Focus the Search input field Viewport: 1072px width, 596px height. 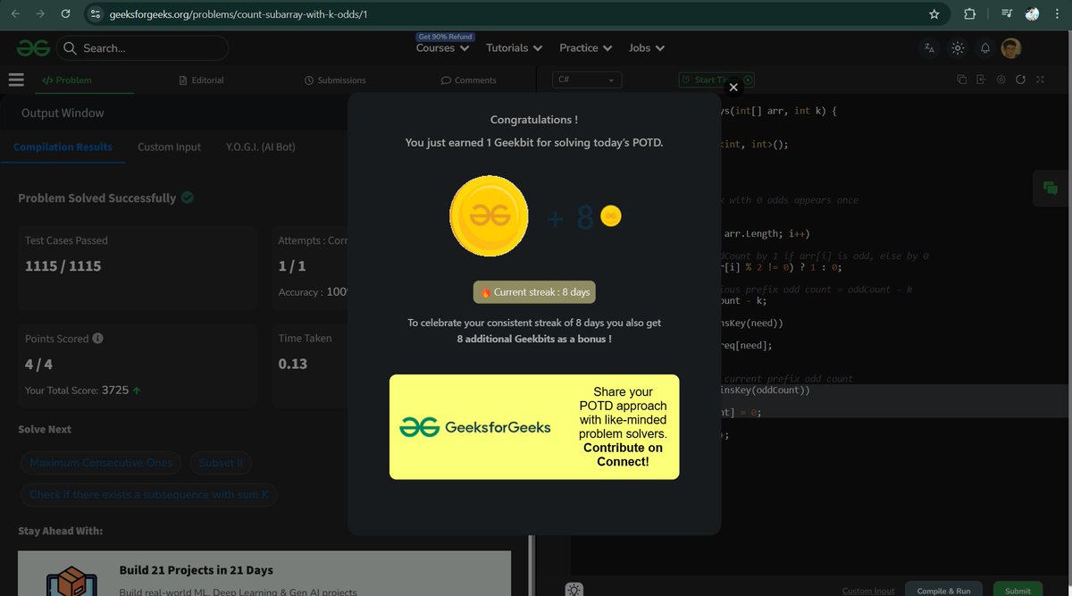coord(142,48)
